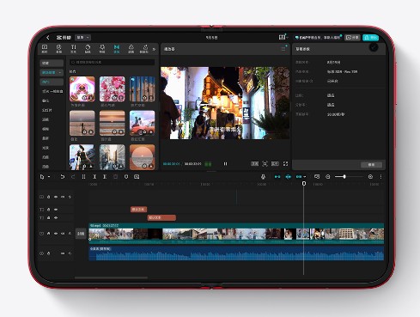The image size is (420, 317).
Task: Open the original-size preview button in the player
Action: click(254, 164)
